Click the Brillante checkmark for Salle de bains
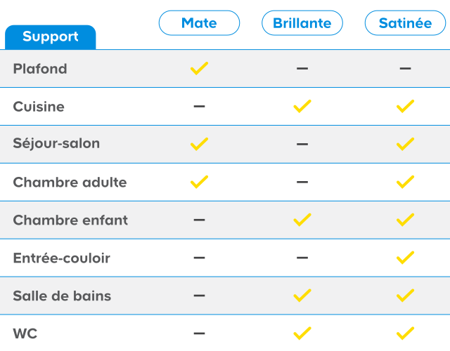This screenshot has height=351, width=450. pyautogui.click(x=302, y=296)
